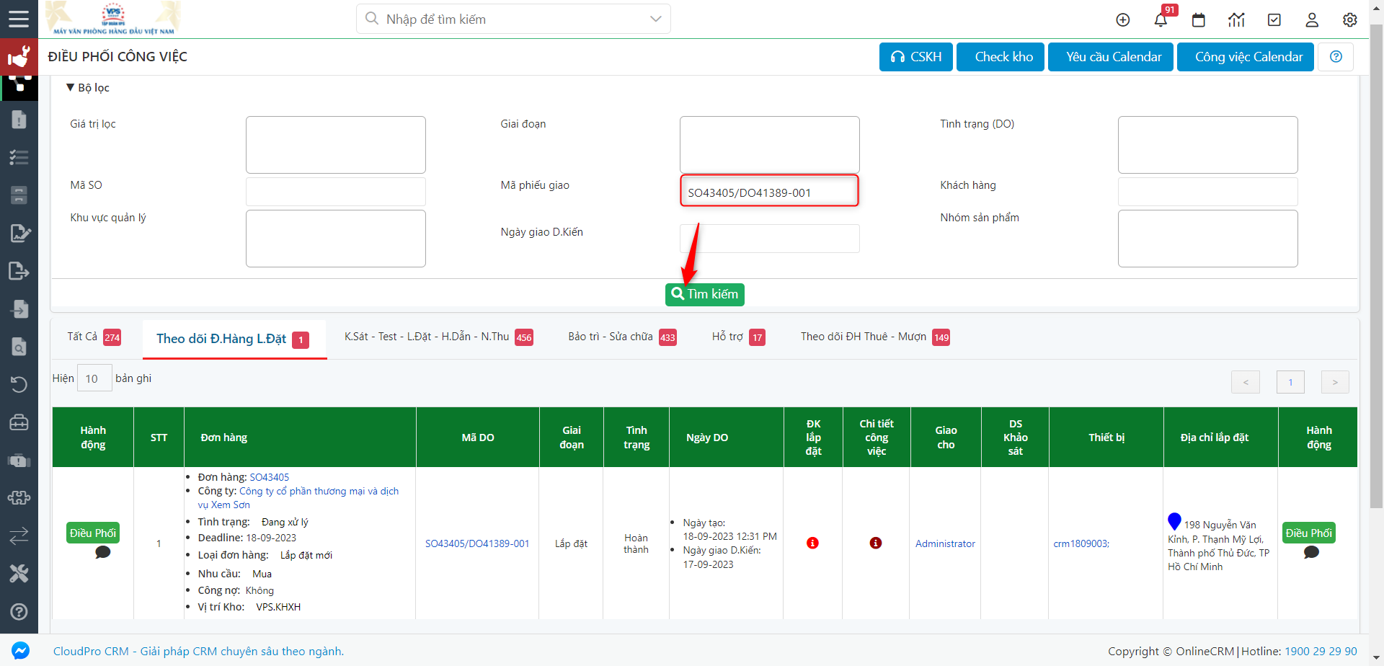Viewport: 1384px width, 666px height.
Task: Click the Mã phiếu giao input field
Action: [x=770, y=192]
